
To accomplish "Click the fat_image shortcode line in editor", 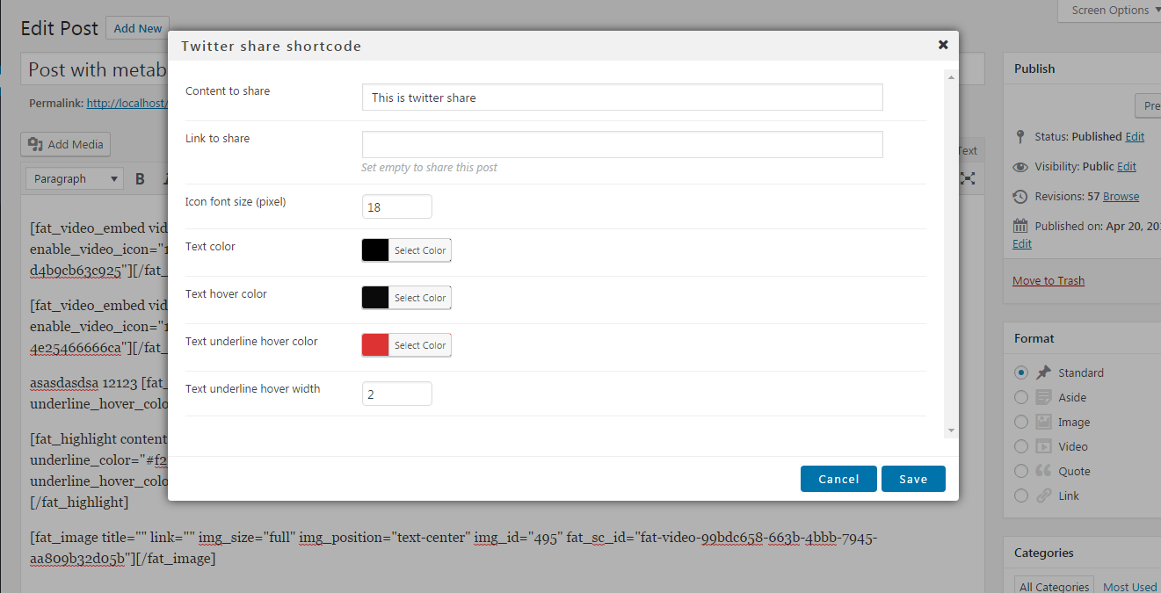I will click(x=454, y=547).
